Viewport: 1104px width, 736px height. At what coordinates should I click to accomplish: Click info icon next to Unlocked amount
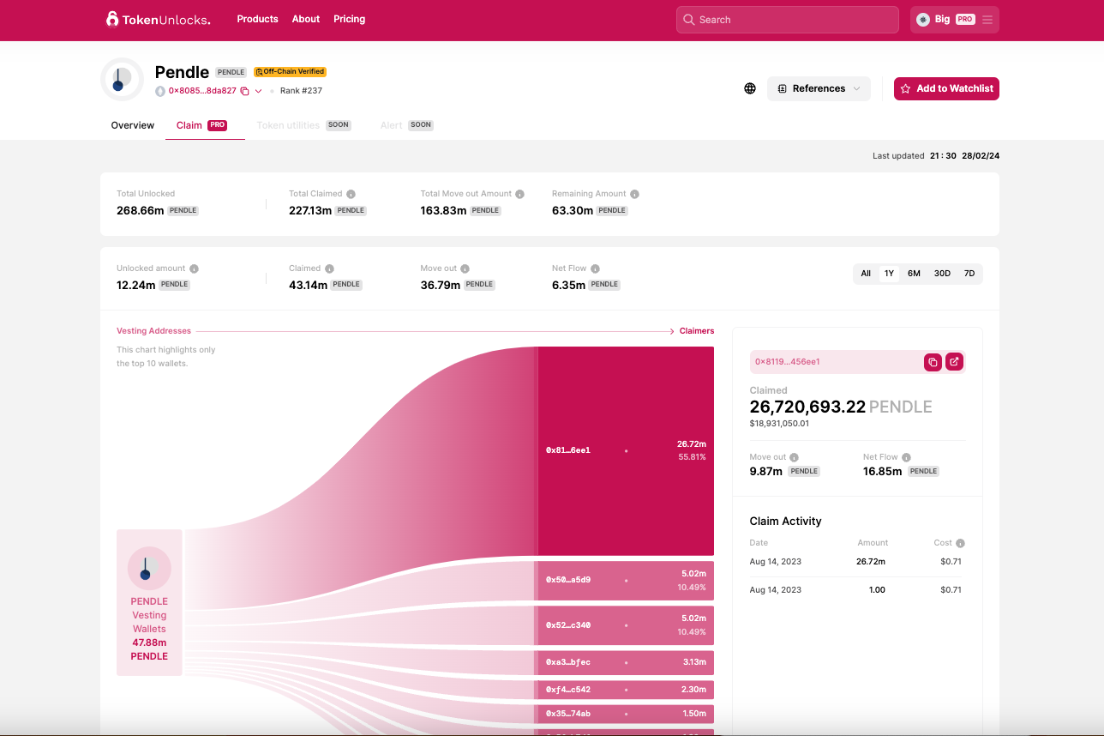tap(194, 268)
